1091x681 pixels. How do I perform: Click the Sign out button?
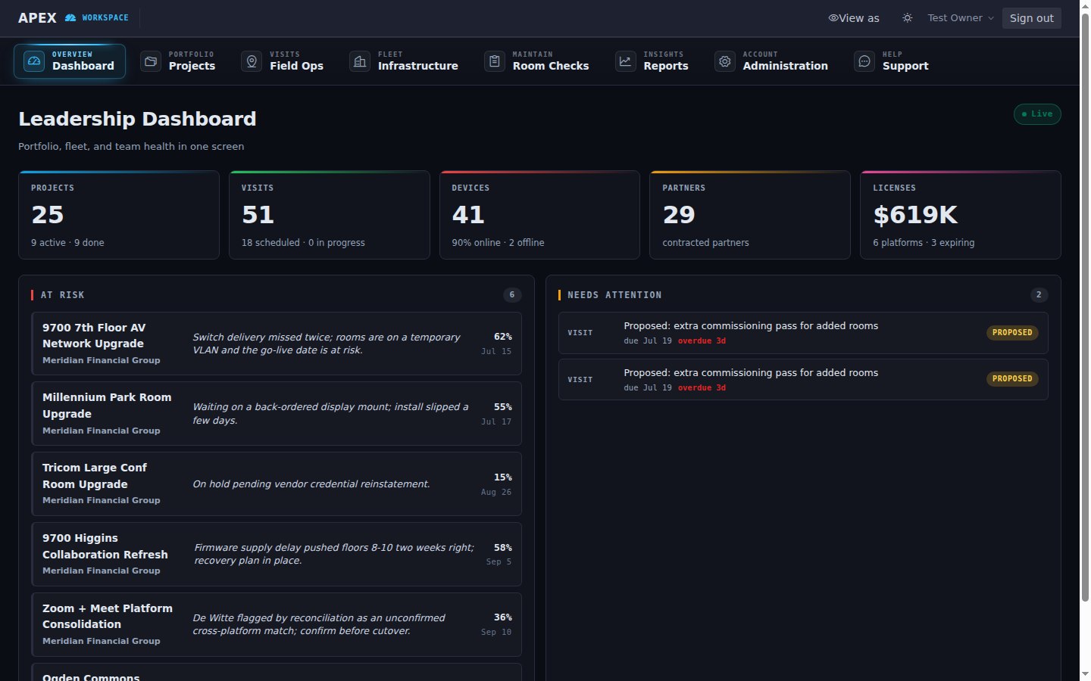1032,18
